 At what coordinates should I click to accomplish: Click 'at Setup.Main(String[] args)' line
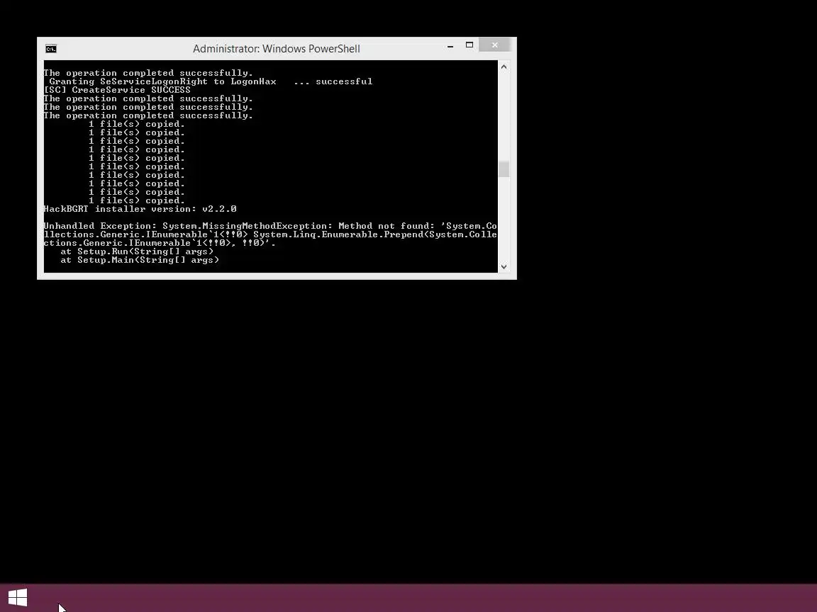[x=140, y=260]
